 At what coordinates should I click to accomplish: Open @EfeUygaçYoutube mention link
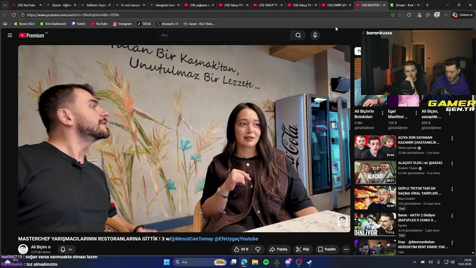pos(236,239)
